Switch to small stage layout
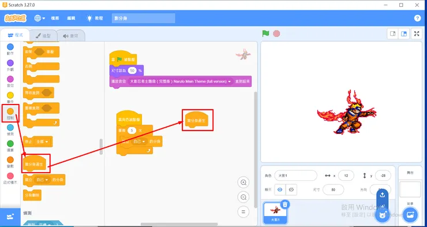 (x=393, y=34)
